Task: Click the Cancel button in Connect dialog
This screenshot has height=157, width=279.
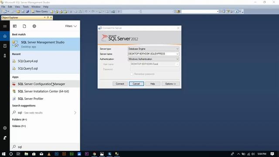Action: [x=136, y=84]
